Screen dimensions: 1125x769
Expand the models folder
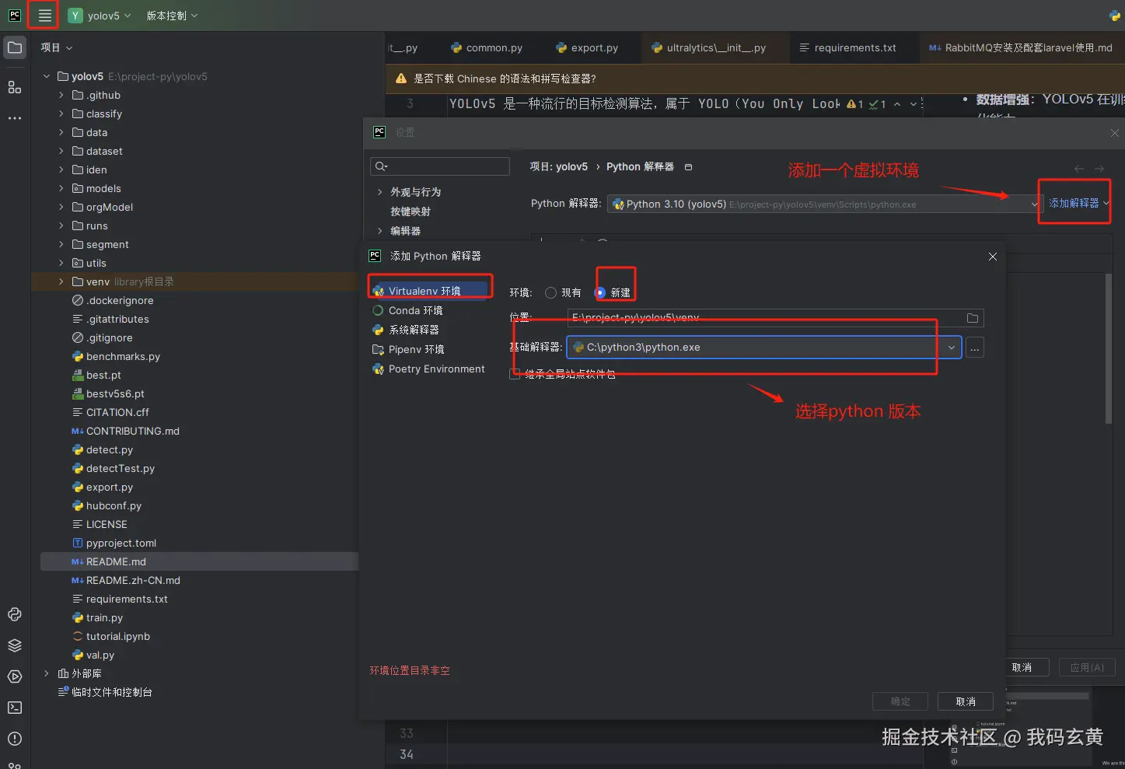(x=61, y=188)
